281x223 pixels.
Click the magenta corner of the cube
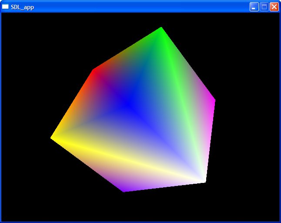pyautogui.click(x=214, y=101)
